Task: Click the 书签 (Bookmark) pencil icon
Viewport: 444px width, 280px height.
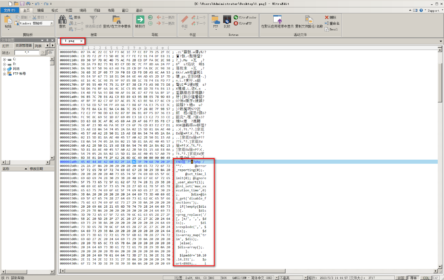Action: point(184,20)
